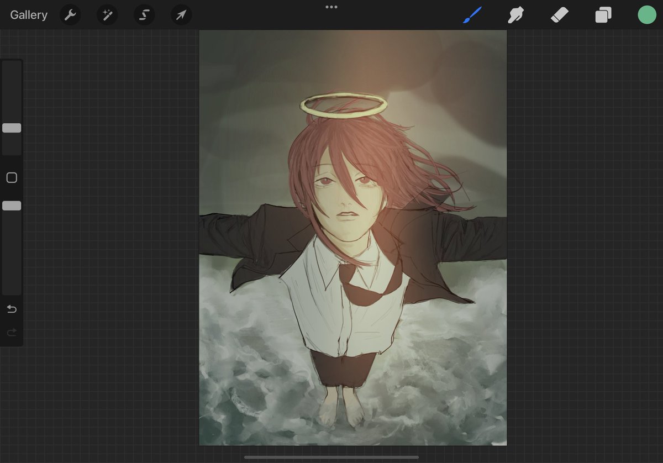This screenshot has height=463, width=663.
Task: Tap the home indicator bar at bottom
Action: pos(331,457)
